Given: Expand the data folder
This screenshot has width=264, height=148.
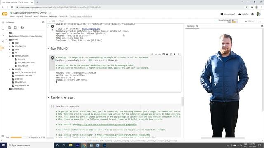Looking at the screenshot, I should click(9, 49).
